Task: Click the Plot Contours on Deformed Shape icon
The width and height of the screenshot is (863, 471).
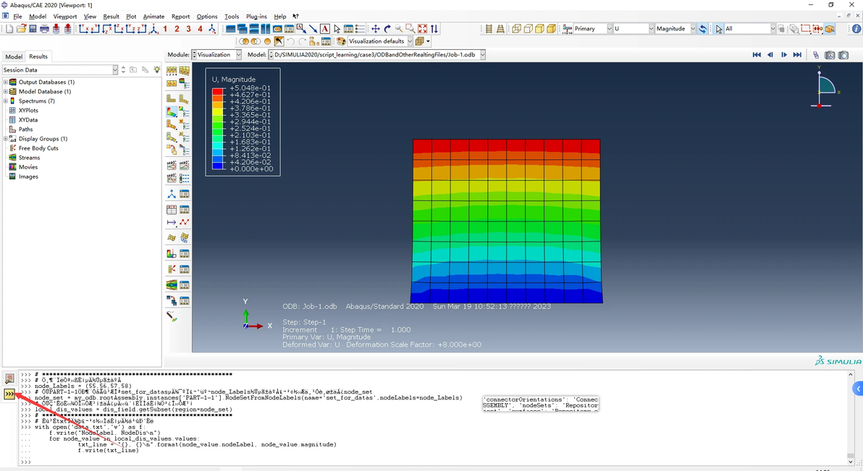Action: click(172, 112)
